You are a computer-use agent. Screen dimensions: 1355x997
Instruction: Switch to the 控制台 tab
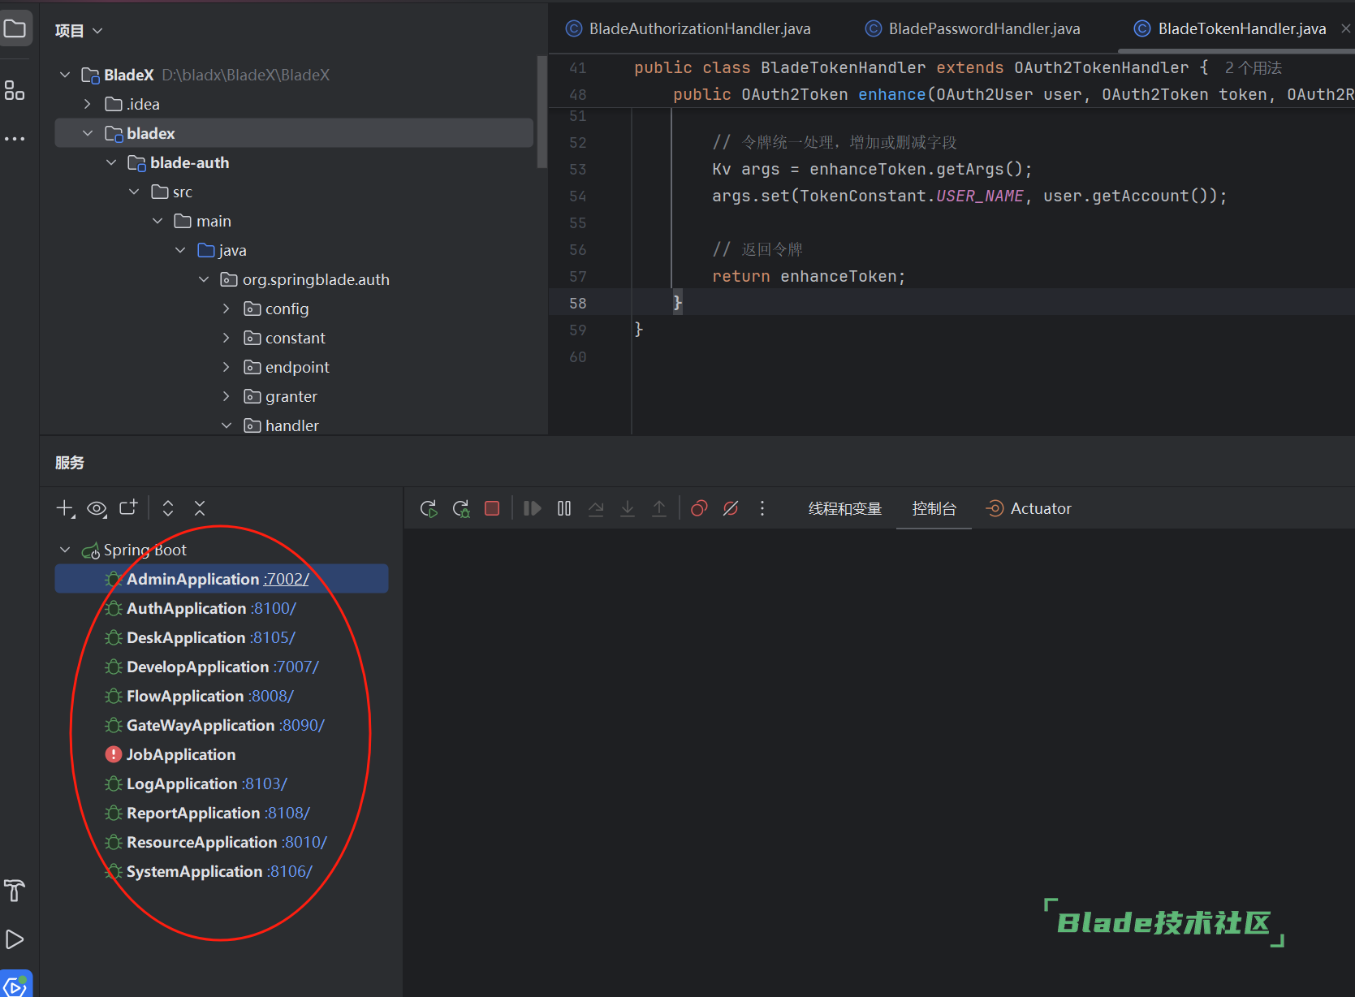pos(934,509)
